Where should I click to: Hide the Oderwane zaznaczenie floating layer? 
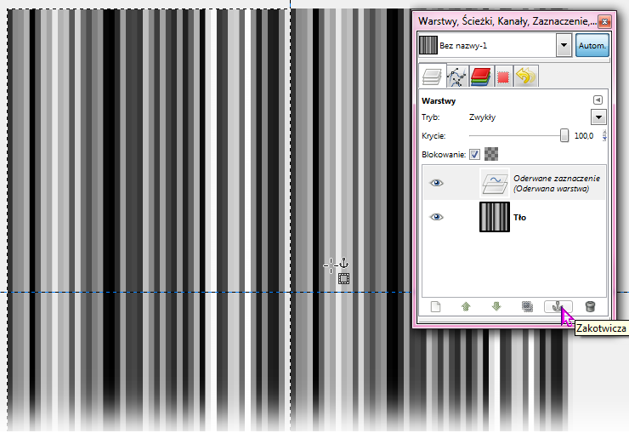437,183
